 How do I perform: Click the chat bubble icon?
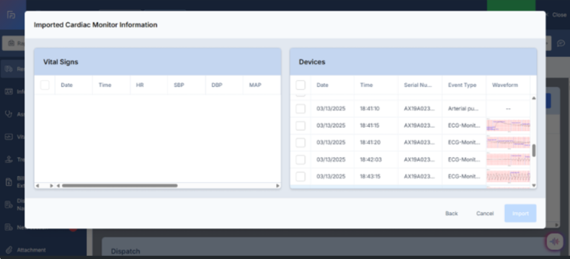click(x=561, y=43)
